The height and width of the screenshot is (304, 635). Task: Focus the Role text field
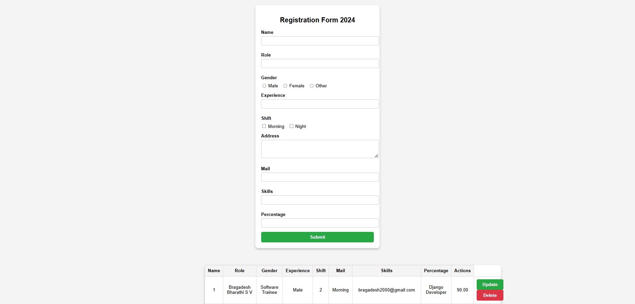pyautogui.click(x=320, y=64)
